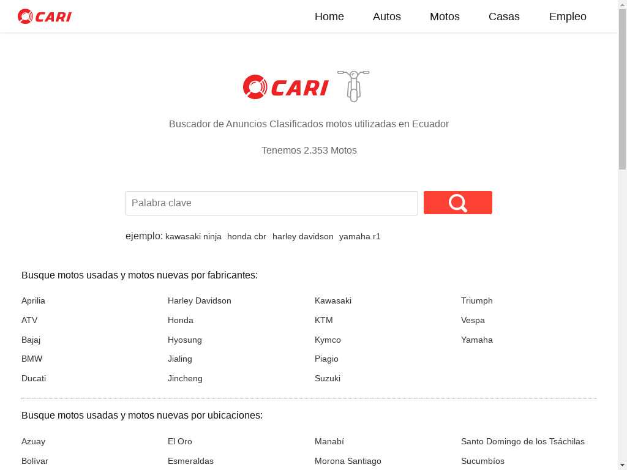
Task: Click the 'por fabricantes' section heading
Action: tap(140, 275)
